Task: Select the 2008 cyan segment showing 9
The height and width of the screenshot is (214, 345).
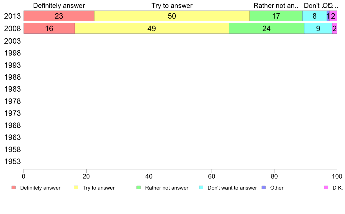Action: pyautogui.click(x=318, y=28)
